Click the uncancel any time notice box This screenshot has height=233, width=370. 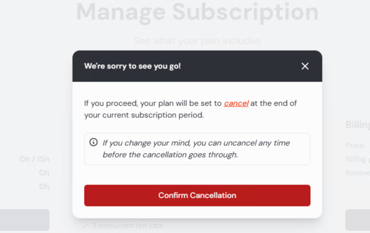197,149
